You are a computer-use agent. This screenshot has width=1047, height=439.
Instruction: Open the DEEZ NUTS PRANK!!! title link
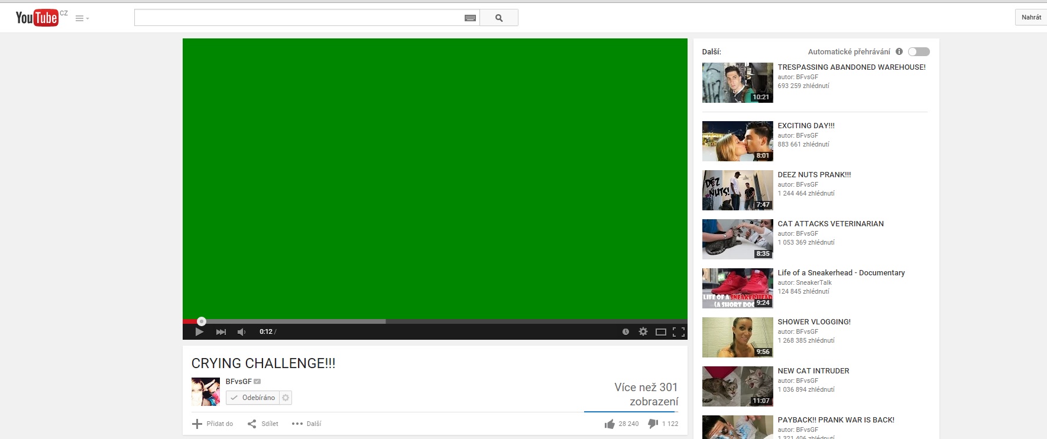pos(815,175)
